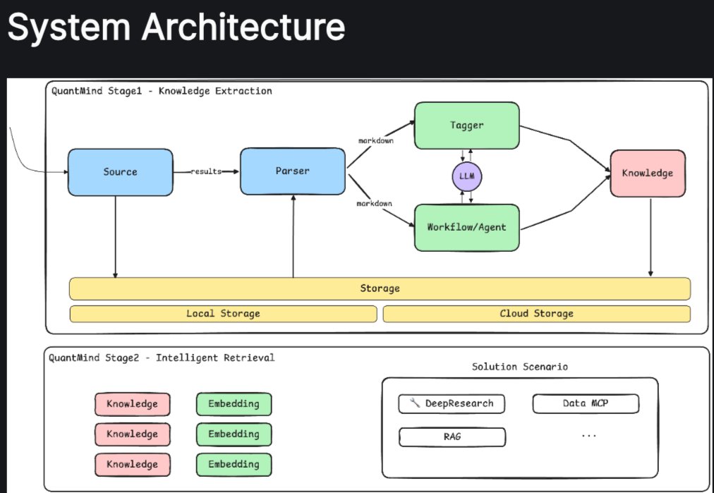Click the Local Storage bar
The image size is (714, 493).
pyautogui.click(x=223, y=314)
